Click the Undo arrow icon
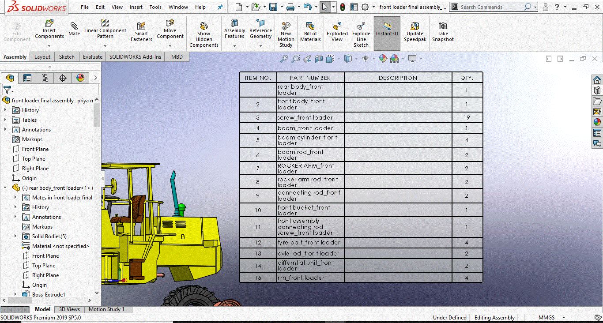603x323 pixels. tap(308, 7)
